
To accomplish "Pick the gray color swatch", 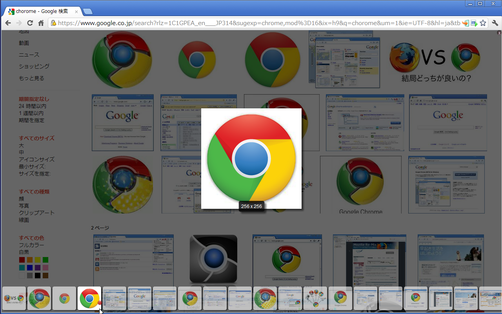I will (x=30, y=276).
